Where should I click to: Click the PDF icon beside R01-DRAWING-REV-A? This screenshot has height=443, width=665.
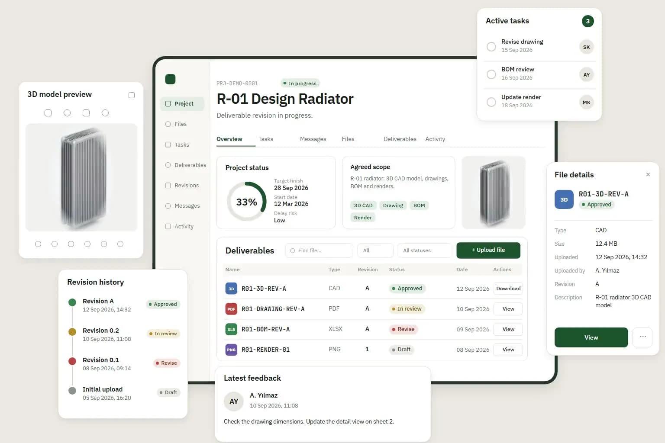[231, 309]
